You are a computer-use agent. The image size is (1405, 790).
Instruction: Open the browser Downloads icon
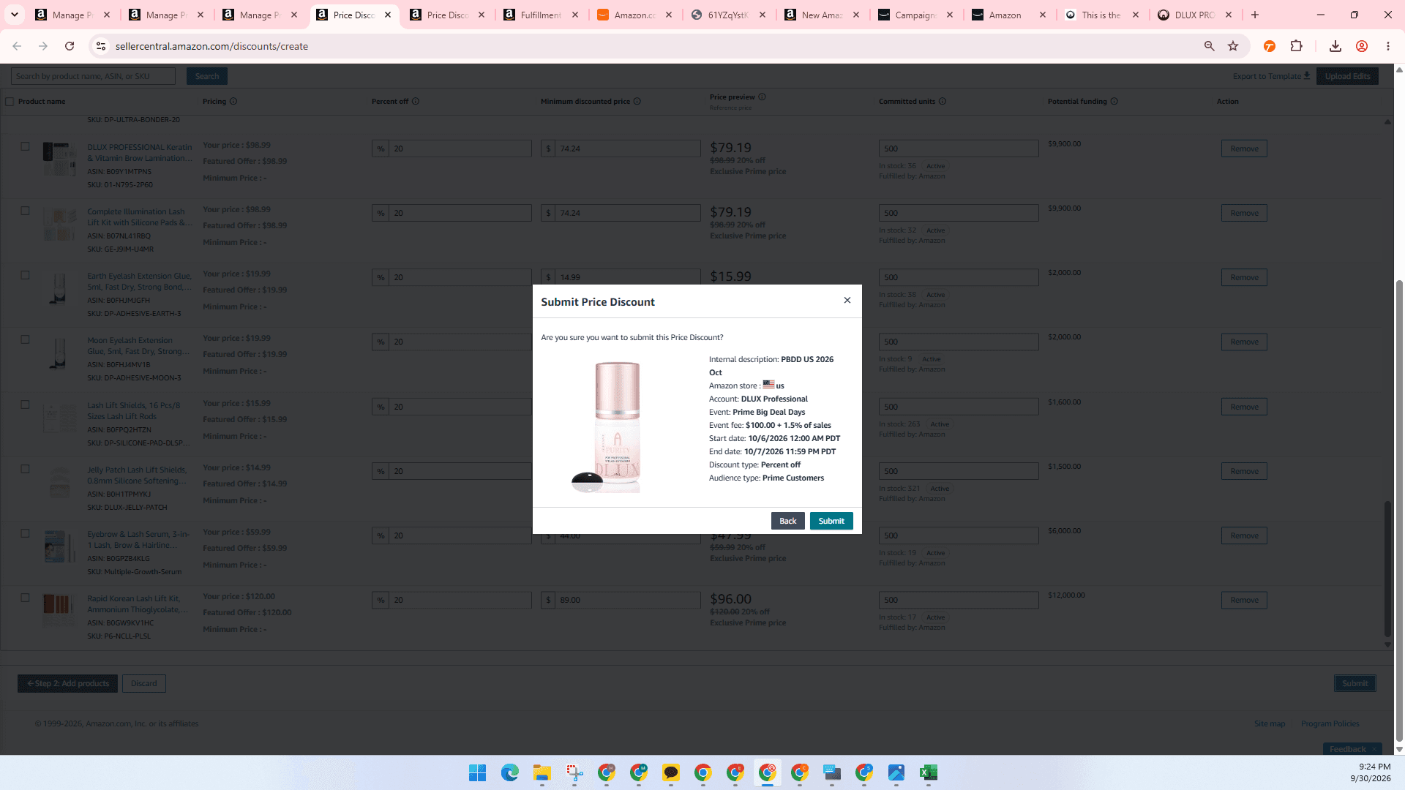(x=1335, y=46)
